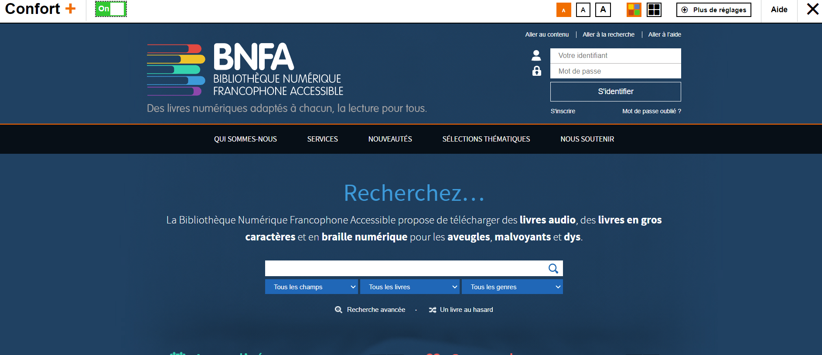
Task: Close the Confort+ toolbar
Action: click(x=812, y=9)
